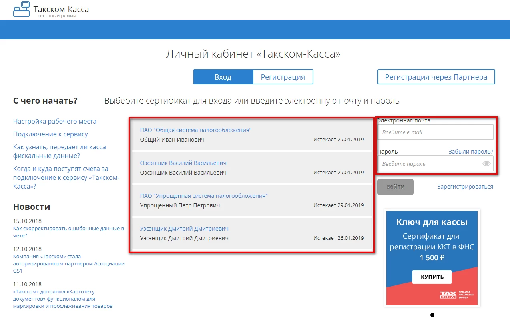Click the news date 15.10.2018
The image size is (510, 325).
point(27,221)
